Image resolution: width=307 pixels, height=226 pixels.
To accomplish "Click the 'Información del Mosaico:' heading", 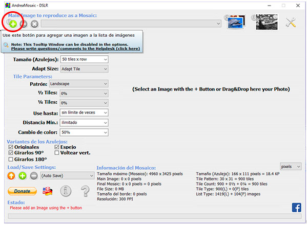I will 126,168.
